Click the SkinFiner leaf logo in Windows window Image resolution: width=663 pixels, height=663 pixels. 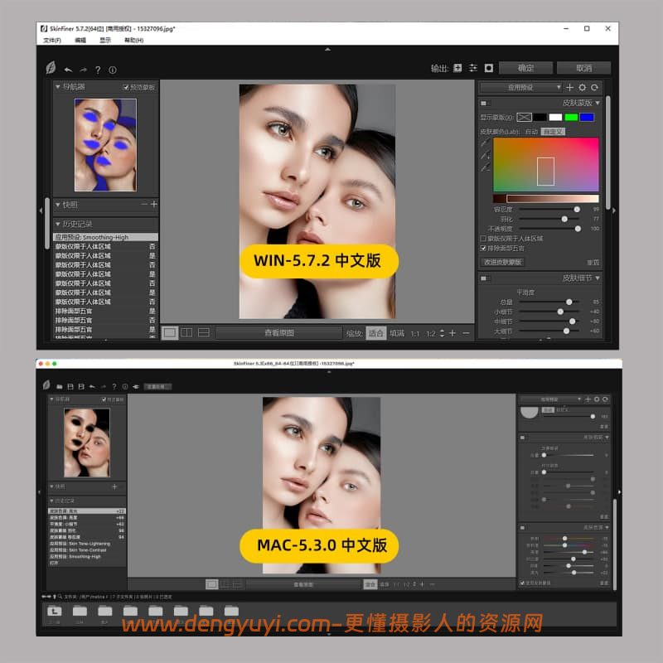click(51, 67)
